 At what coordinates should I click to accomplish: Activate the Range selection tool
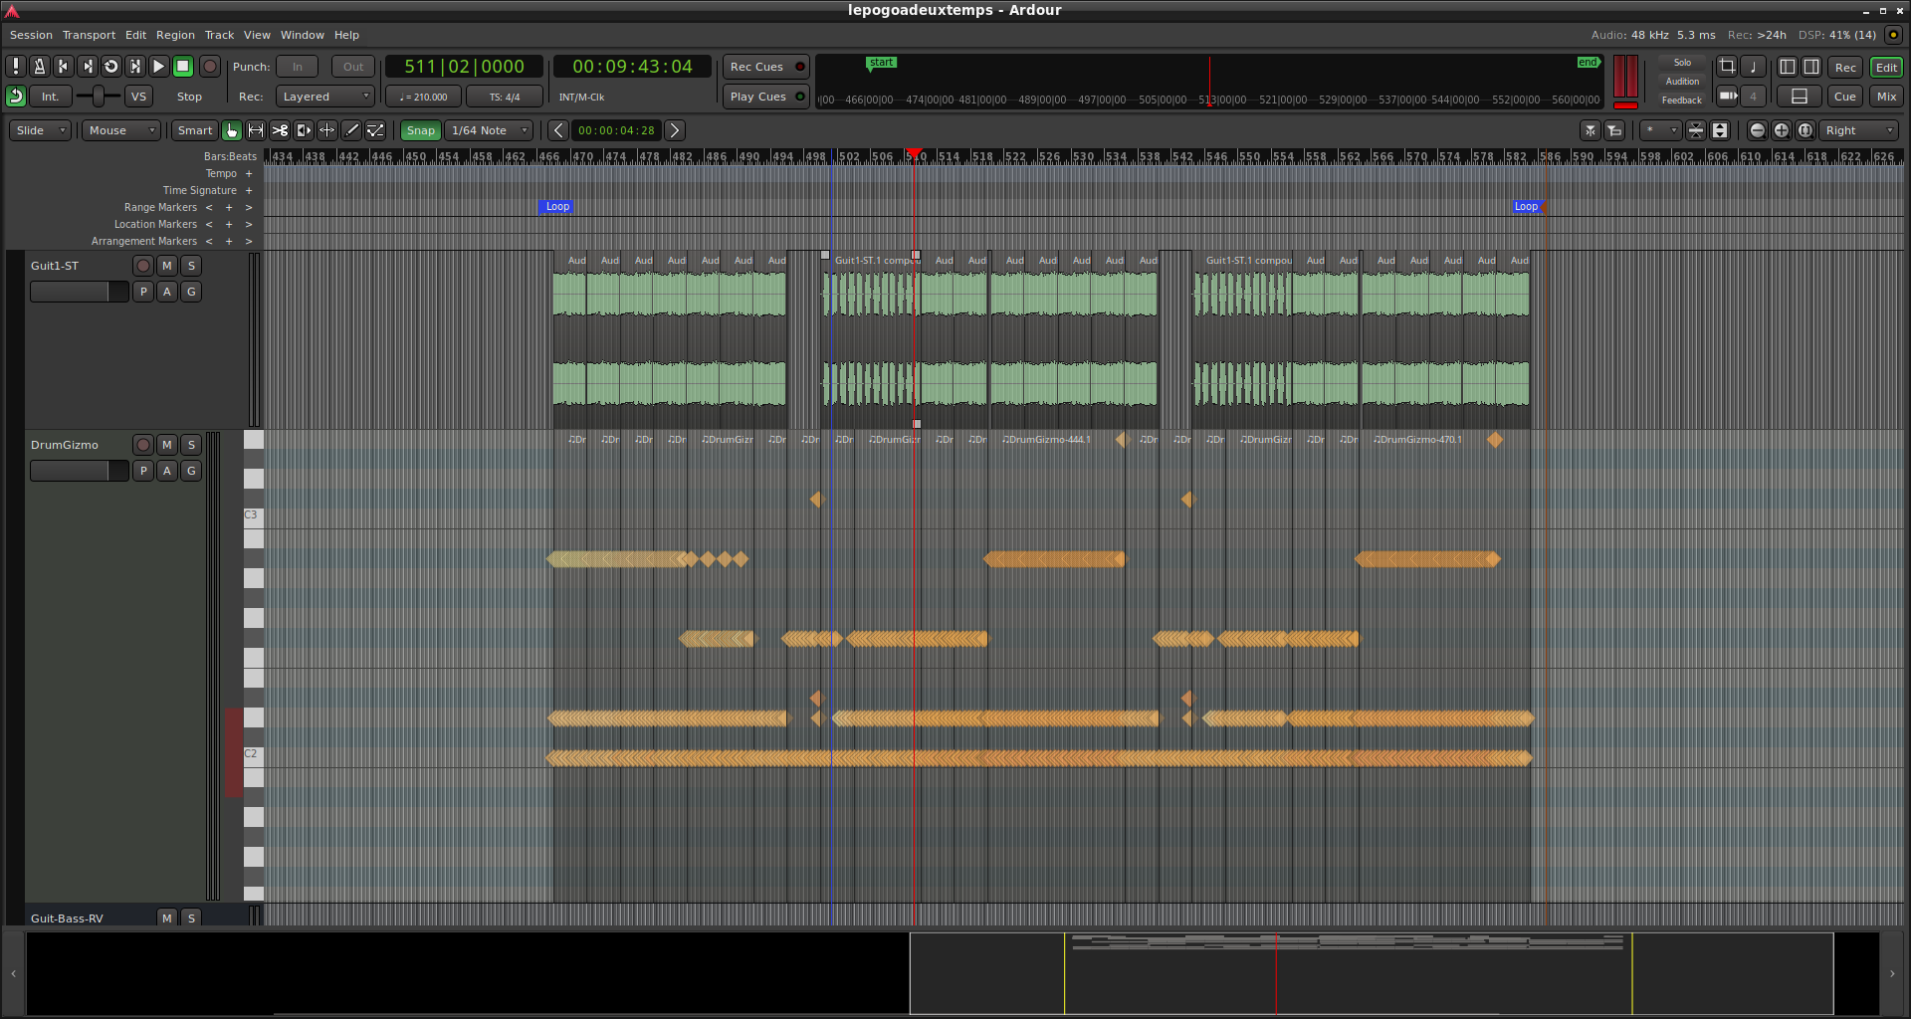pyautogui.click(x=256, y=130)
